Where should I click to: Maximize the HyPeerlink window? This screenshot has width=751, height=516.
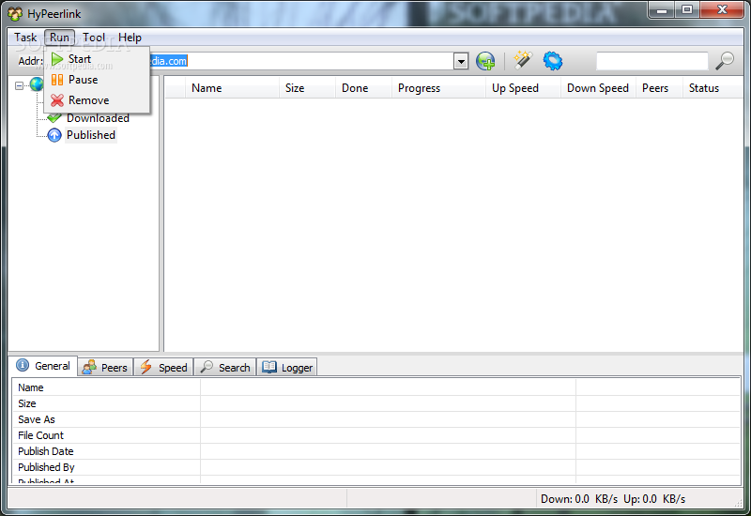pos(687,10)
